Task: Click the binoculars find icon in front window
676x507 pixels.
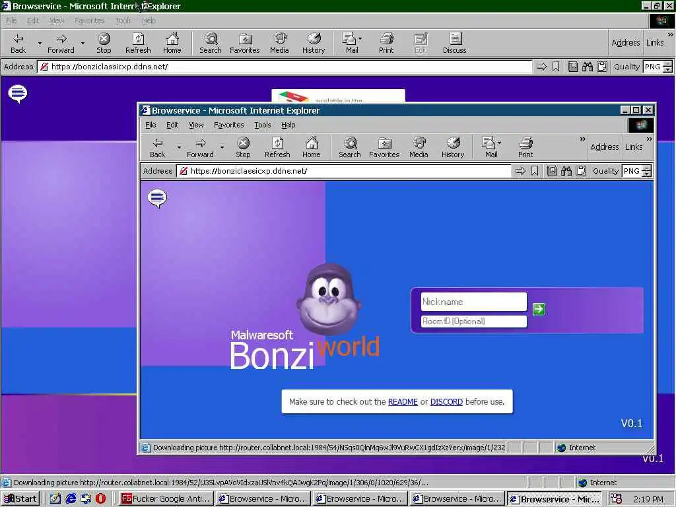Action: pos(566,171)
